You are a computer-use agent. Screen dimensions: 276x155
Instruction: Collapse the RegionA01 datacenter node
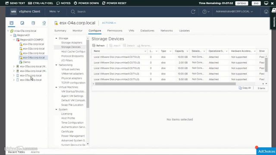[x=11, y=35]
